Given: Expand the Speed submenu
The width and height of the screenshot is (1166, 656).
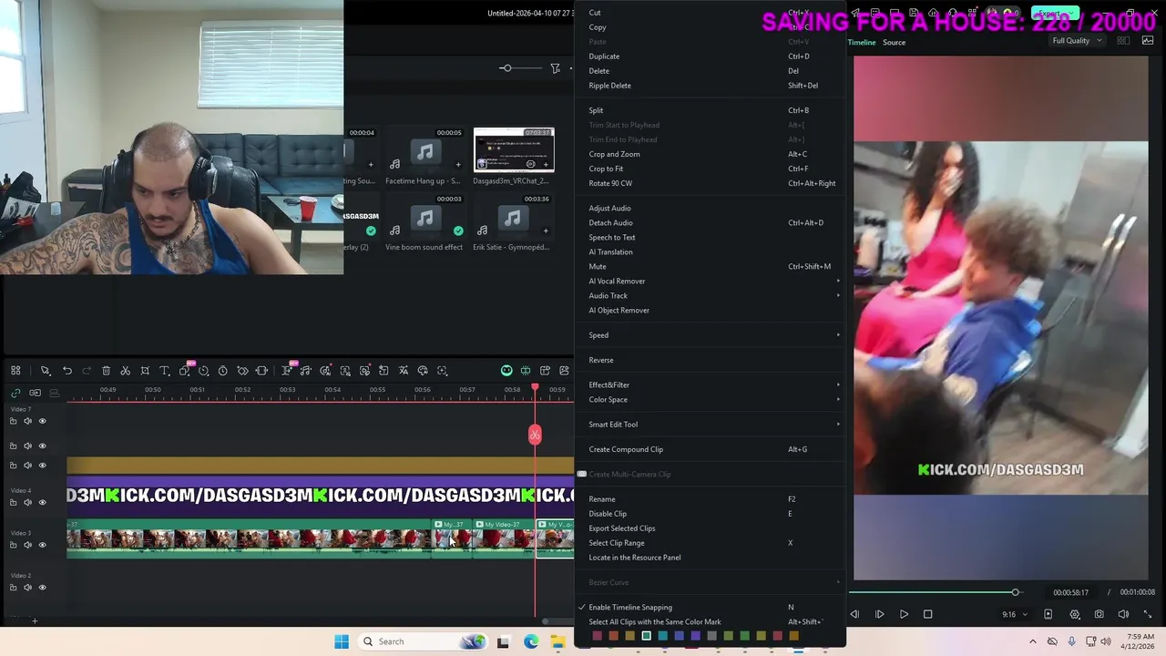Looking at the screenshot, I should [x=711, y=335].
